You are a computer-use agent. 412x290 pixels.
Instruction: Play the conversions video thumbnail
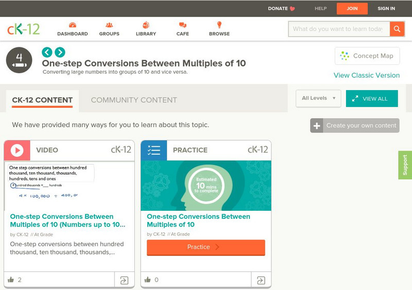pyautogui.click(x=69, y=185)
